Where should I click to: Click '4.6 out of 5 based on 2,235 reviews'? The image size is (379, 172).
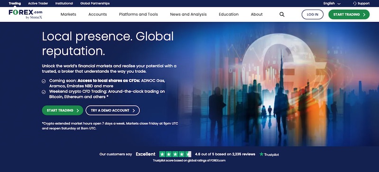225,154
